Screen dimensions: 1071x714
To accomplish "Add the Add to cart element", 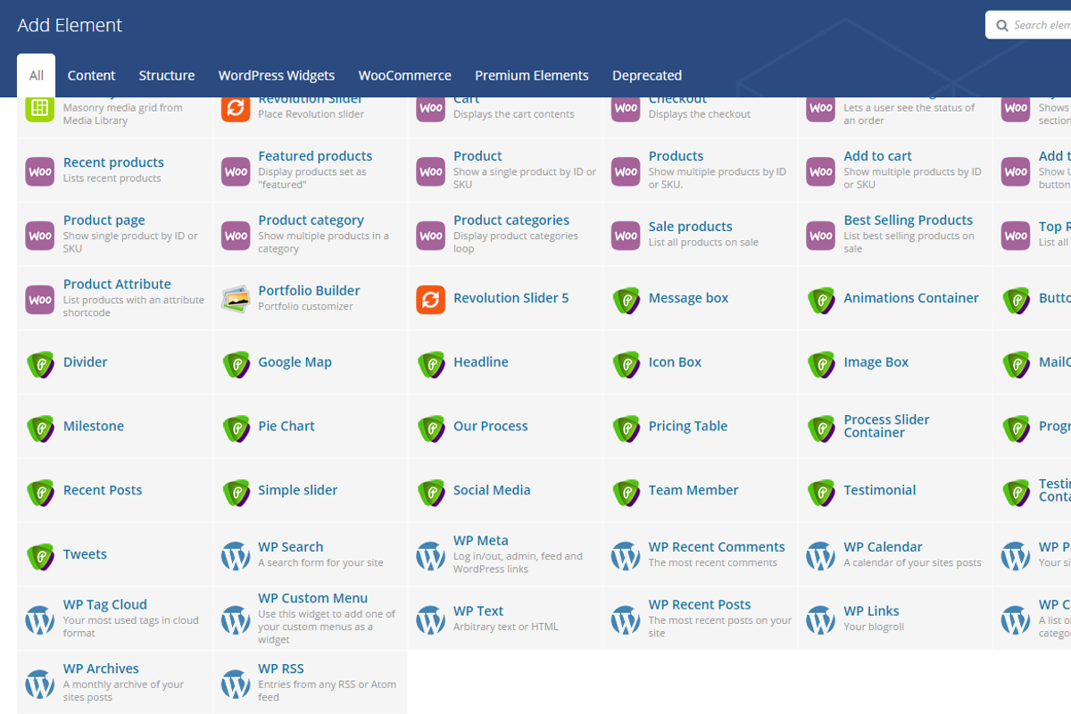I will coord(895,170).
